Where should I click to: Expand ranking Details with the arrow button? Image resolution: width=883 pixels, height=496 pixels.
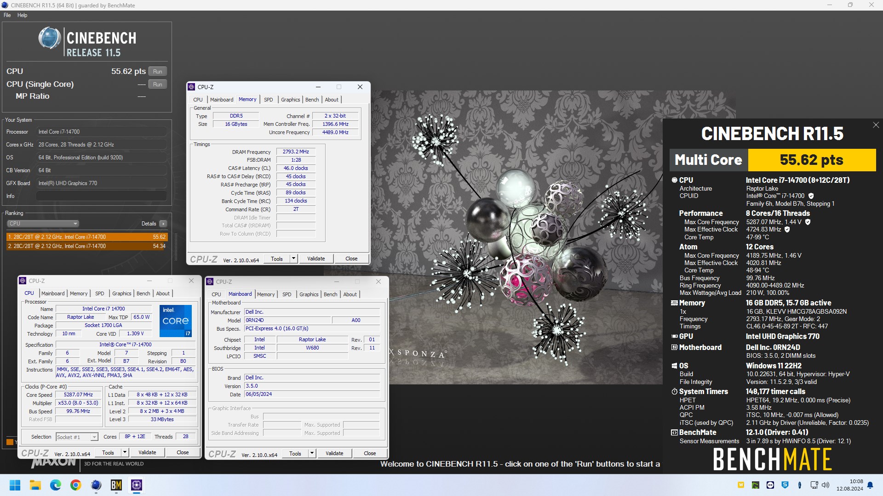pos(163,224)
